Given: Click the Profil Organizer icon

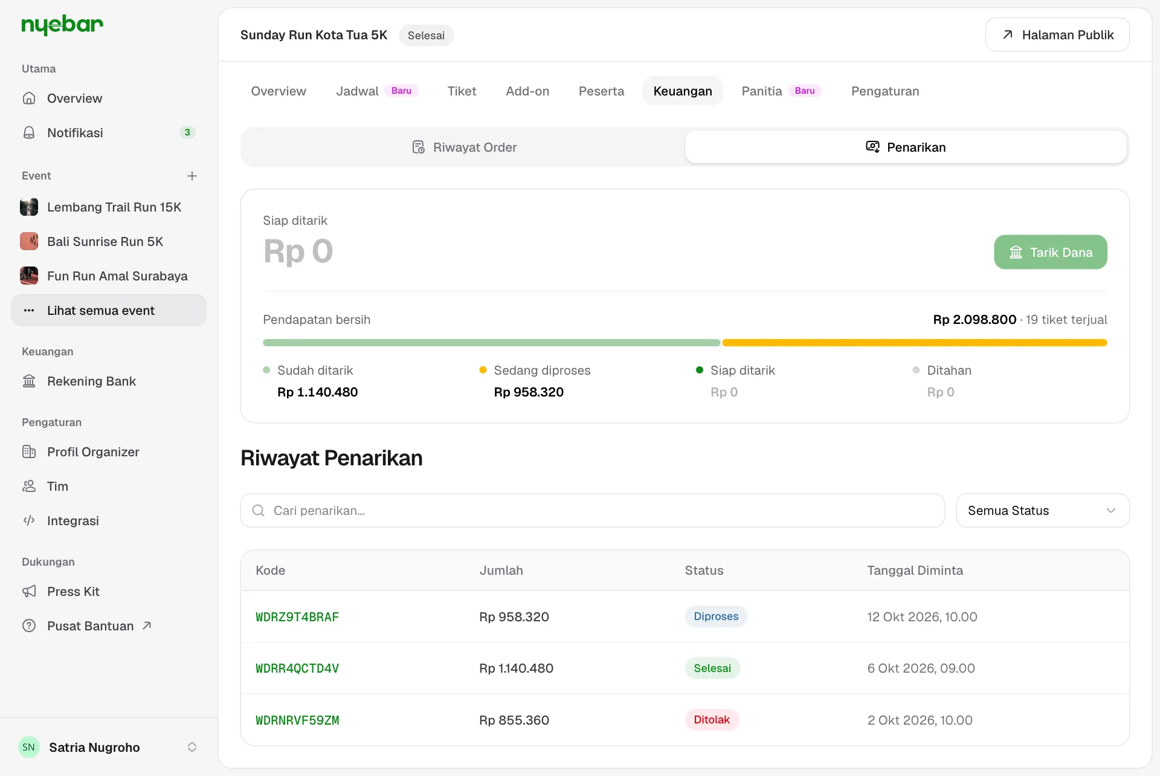Looking at the screenshot, I should 29,451.
